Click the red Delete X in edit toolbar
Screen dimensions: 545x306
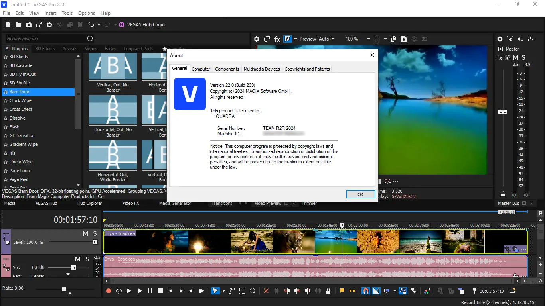[266, 291]
